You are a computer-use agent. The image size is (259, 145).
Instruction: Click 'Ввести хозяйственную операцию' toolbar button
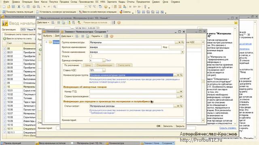[98, 12]
